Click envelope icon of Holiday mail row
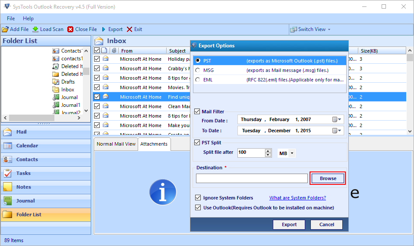Screen dimensions: 414x246 click(x=106, y=59)
